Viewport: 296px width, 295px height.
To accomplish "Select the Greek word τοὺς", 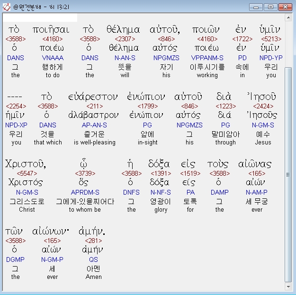I will [x=218, y=164].
